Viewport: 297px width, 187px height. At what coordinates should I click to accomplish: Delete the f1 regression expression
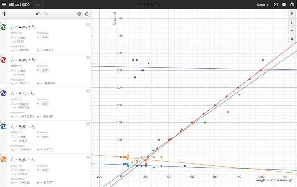(88, 91)
